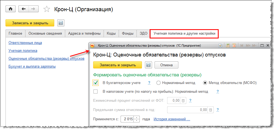The width and height of the screenshot is (274, 129).
Task: Show help for В налоговом учете option
Action: [x=218, y=92]
